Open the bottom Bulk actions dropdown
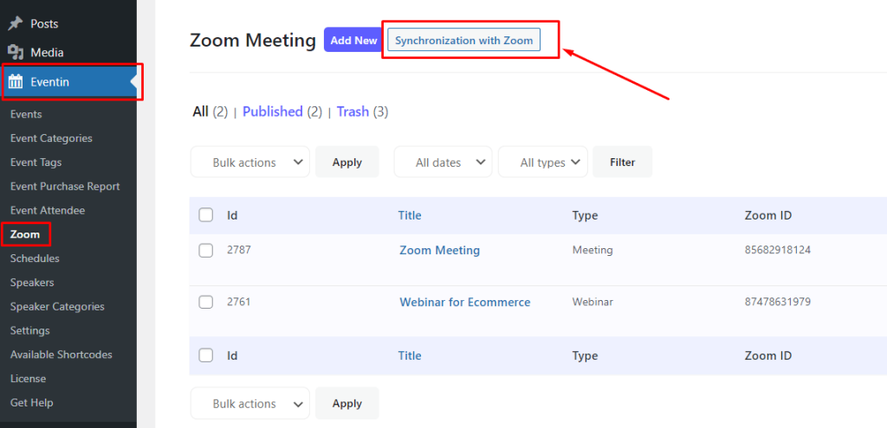This screenshot has height=428, width=887. click(250, 404)
